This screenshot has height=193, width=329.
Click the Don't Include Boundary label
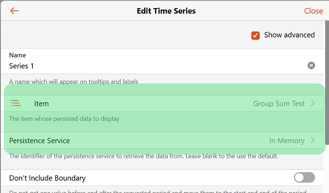pos(47,178)
